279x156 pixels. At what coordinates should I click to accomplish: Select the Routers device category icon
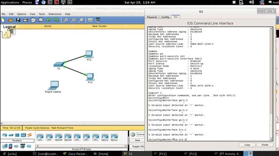pyautogui.click(x=5, y=135)
